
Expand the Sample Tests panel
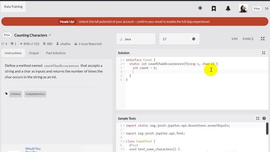point(258,118)
